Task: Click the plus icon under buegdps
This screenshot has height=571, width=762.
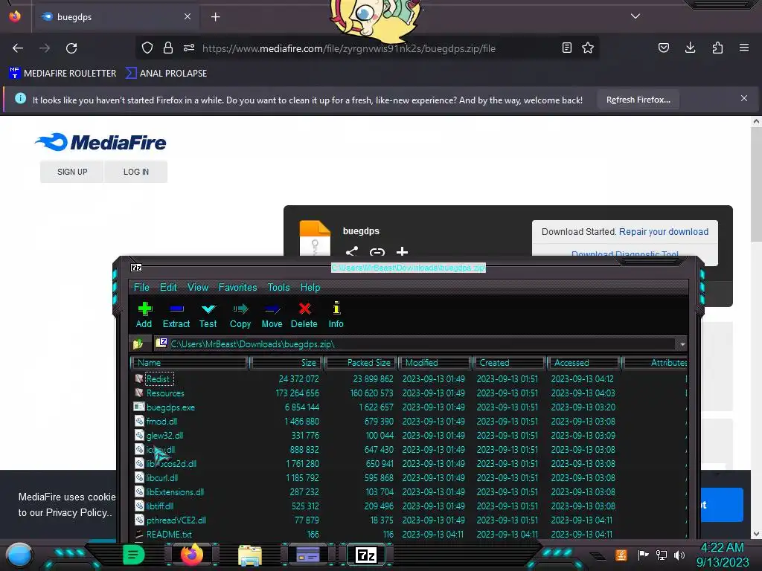Action: pos(402,251)
